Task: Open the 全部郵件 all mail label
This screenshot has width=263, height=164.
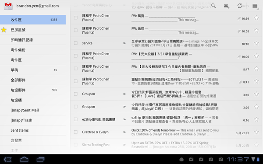Action: tap(33, 80)
